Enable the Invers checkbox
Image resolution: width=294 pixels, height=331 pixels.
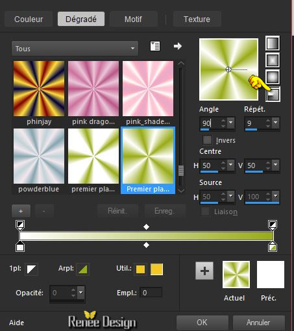[207, 140]
